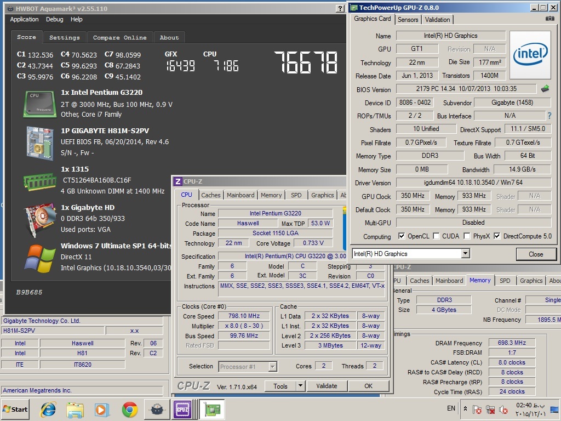Open Caches tab in front CPU-Z window

[x=211, y=195]
